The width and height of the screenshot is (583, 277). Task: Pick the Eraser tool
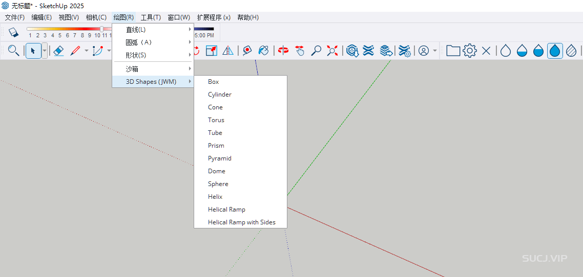click(x=59, y=51)
